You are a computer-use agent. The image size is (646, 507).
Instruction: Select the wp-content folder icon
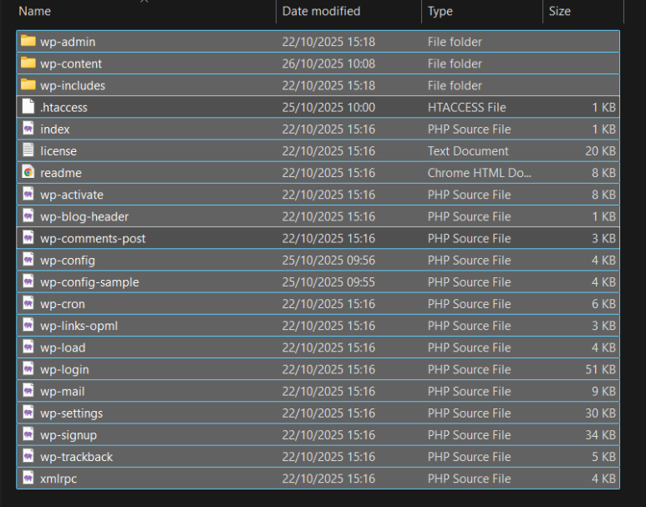pos(28,63)
